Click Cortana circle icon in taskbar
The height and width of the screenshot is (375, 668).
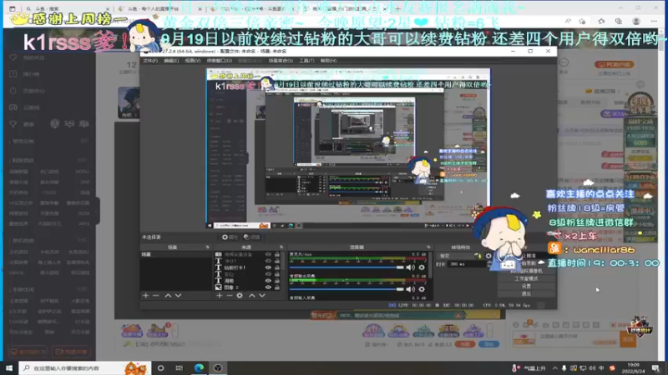pyautogui.click(x=160, y=367)
